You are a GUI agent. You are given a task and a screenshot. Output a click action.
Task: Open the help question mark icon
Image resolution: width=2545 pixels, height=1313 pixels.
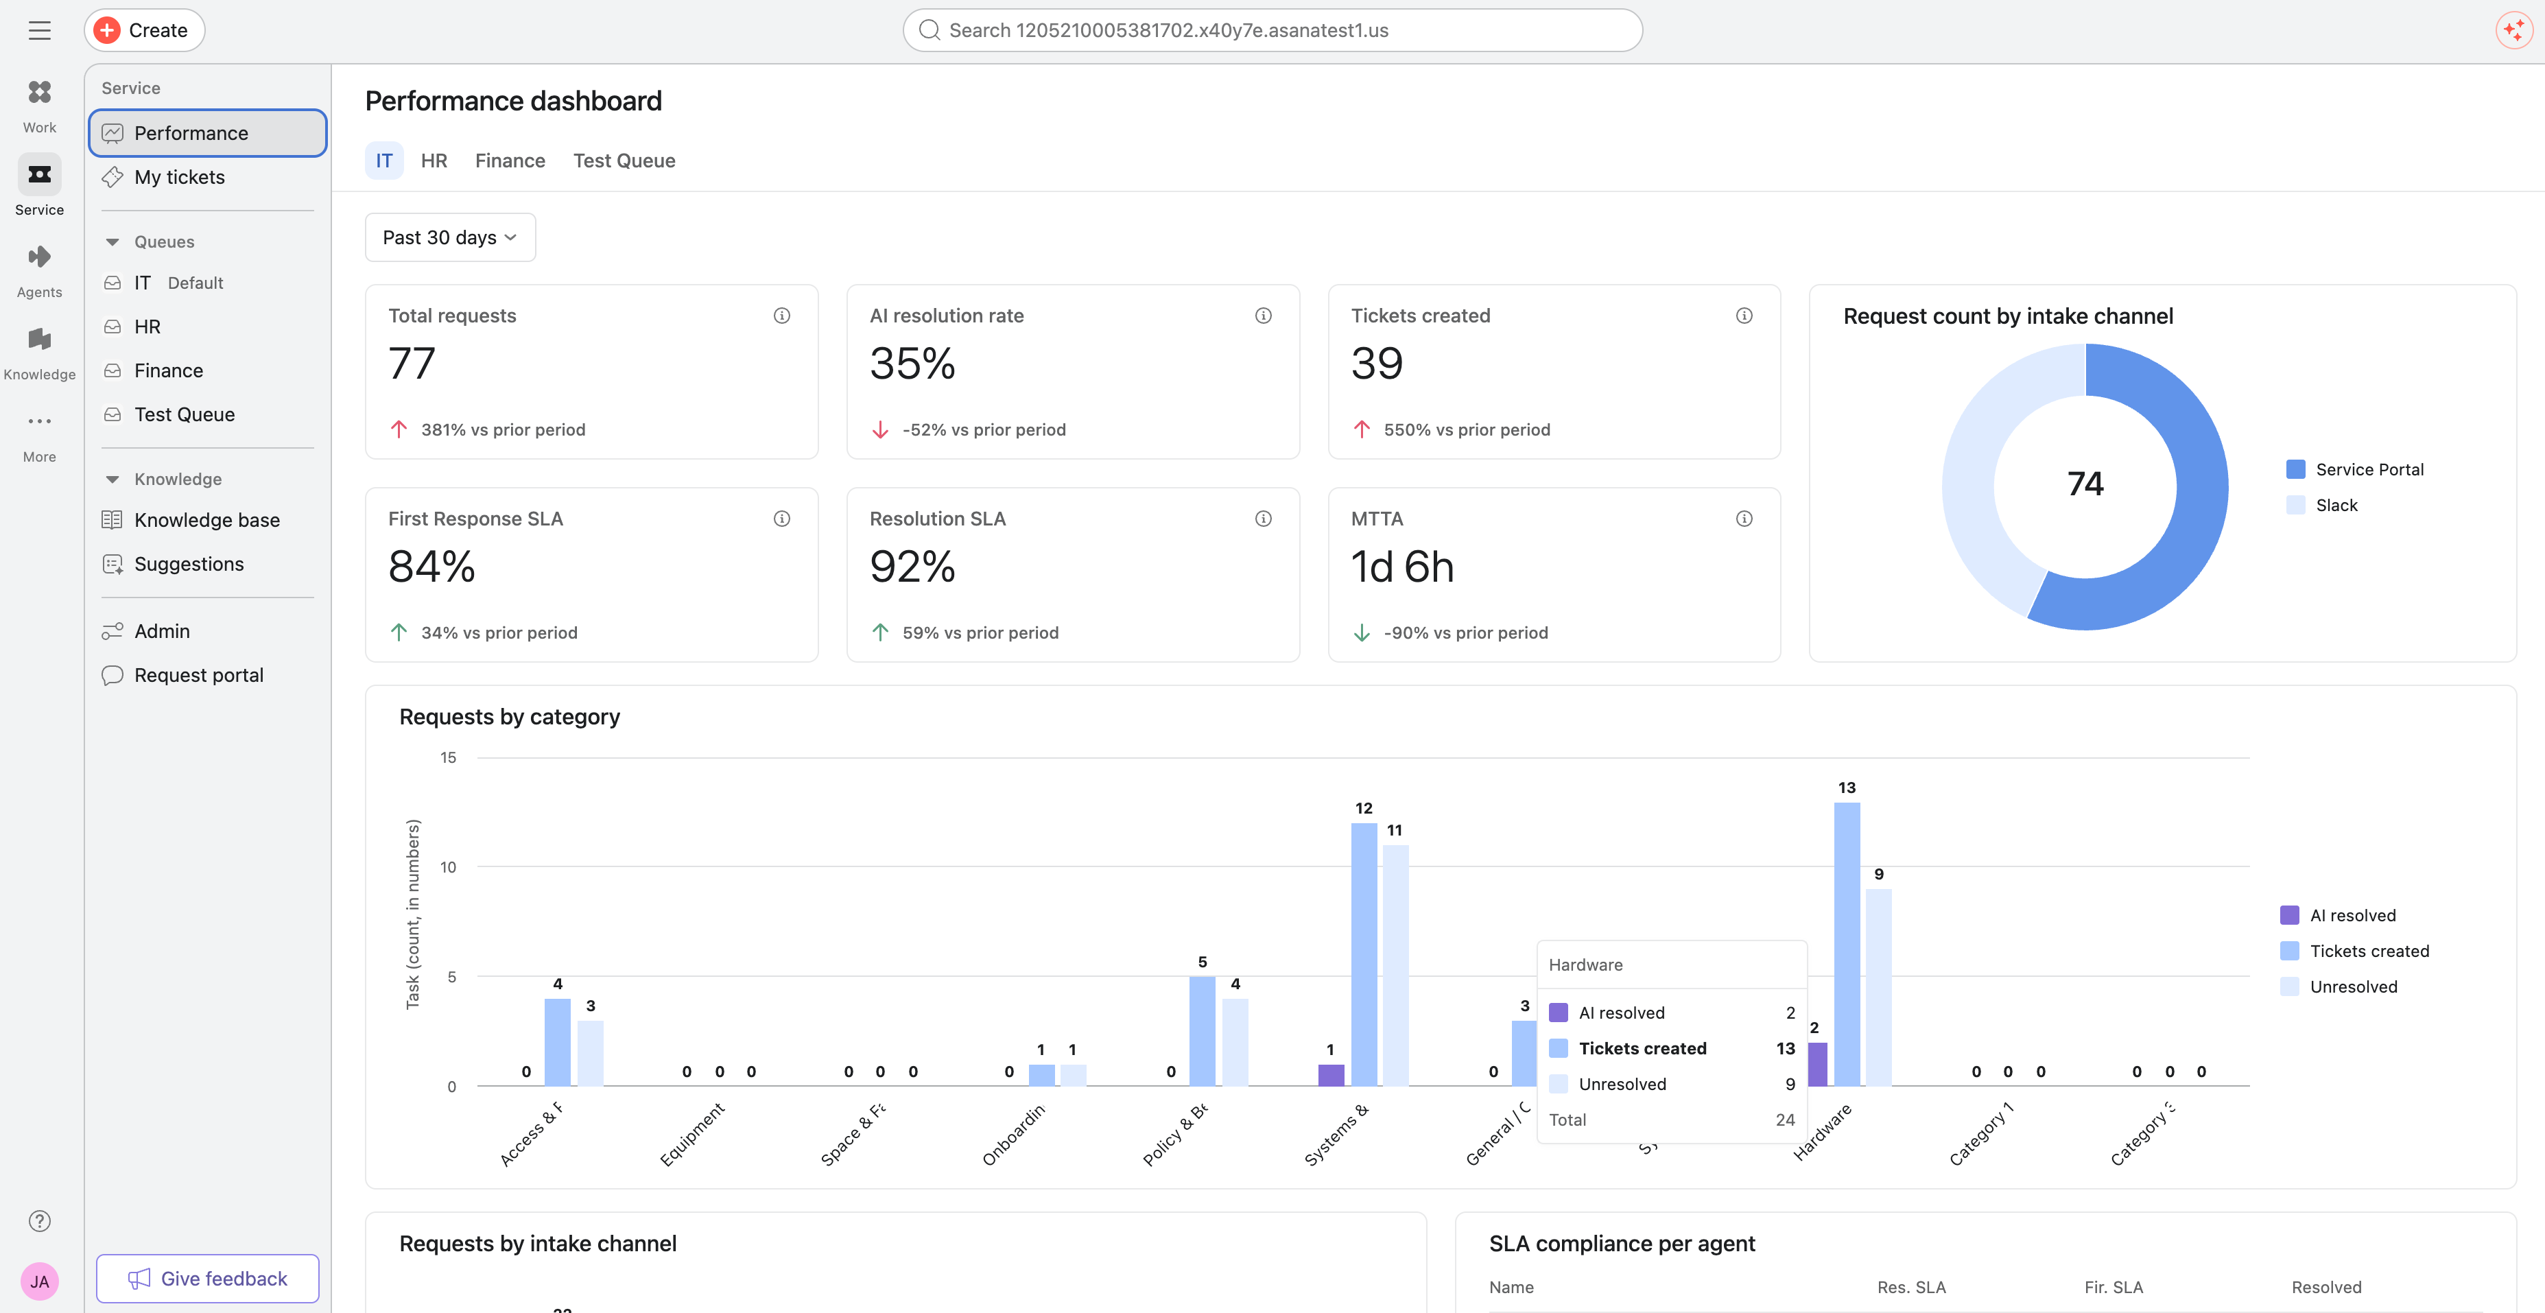click(40, 1221)
